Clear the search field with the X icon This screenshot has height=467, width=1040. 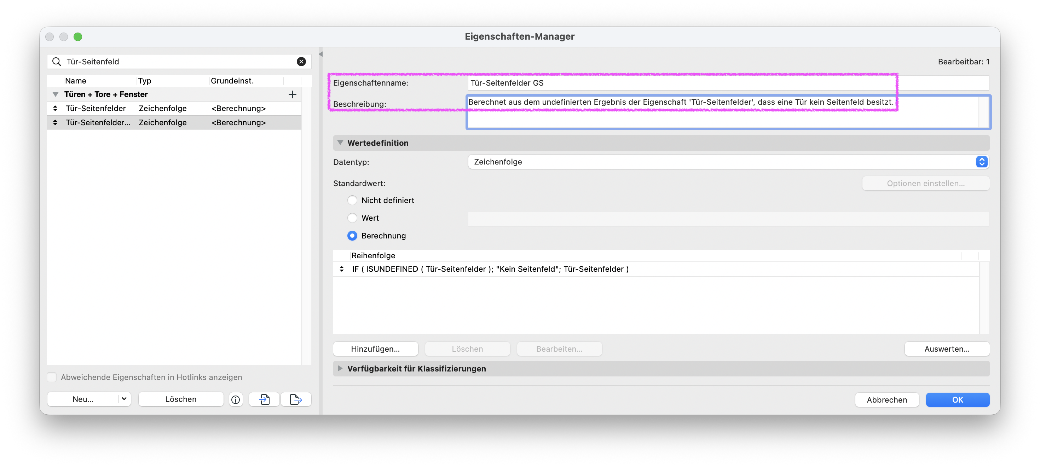301,61
